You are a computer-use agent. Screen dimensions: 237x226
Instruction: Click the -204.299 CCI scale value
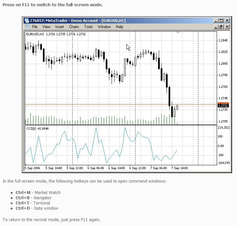coord(224,163)
